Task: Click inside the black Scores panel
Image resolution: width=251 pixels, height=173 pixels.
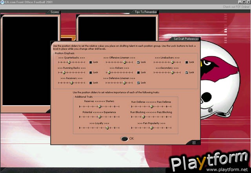Action: click(x=30, y=61)
